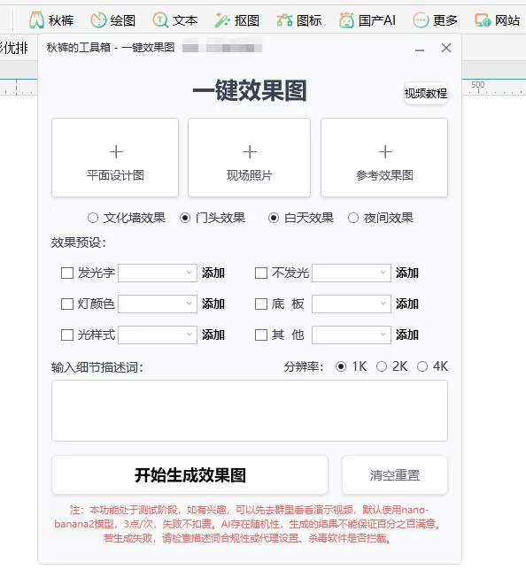Check the 光样式 checkbox
This screenshot has width=526, height=585.
pos(67,335)
